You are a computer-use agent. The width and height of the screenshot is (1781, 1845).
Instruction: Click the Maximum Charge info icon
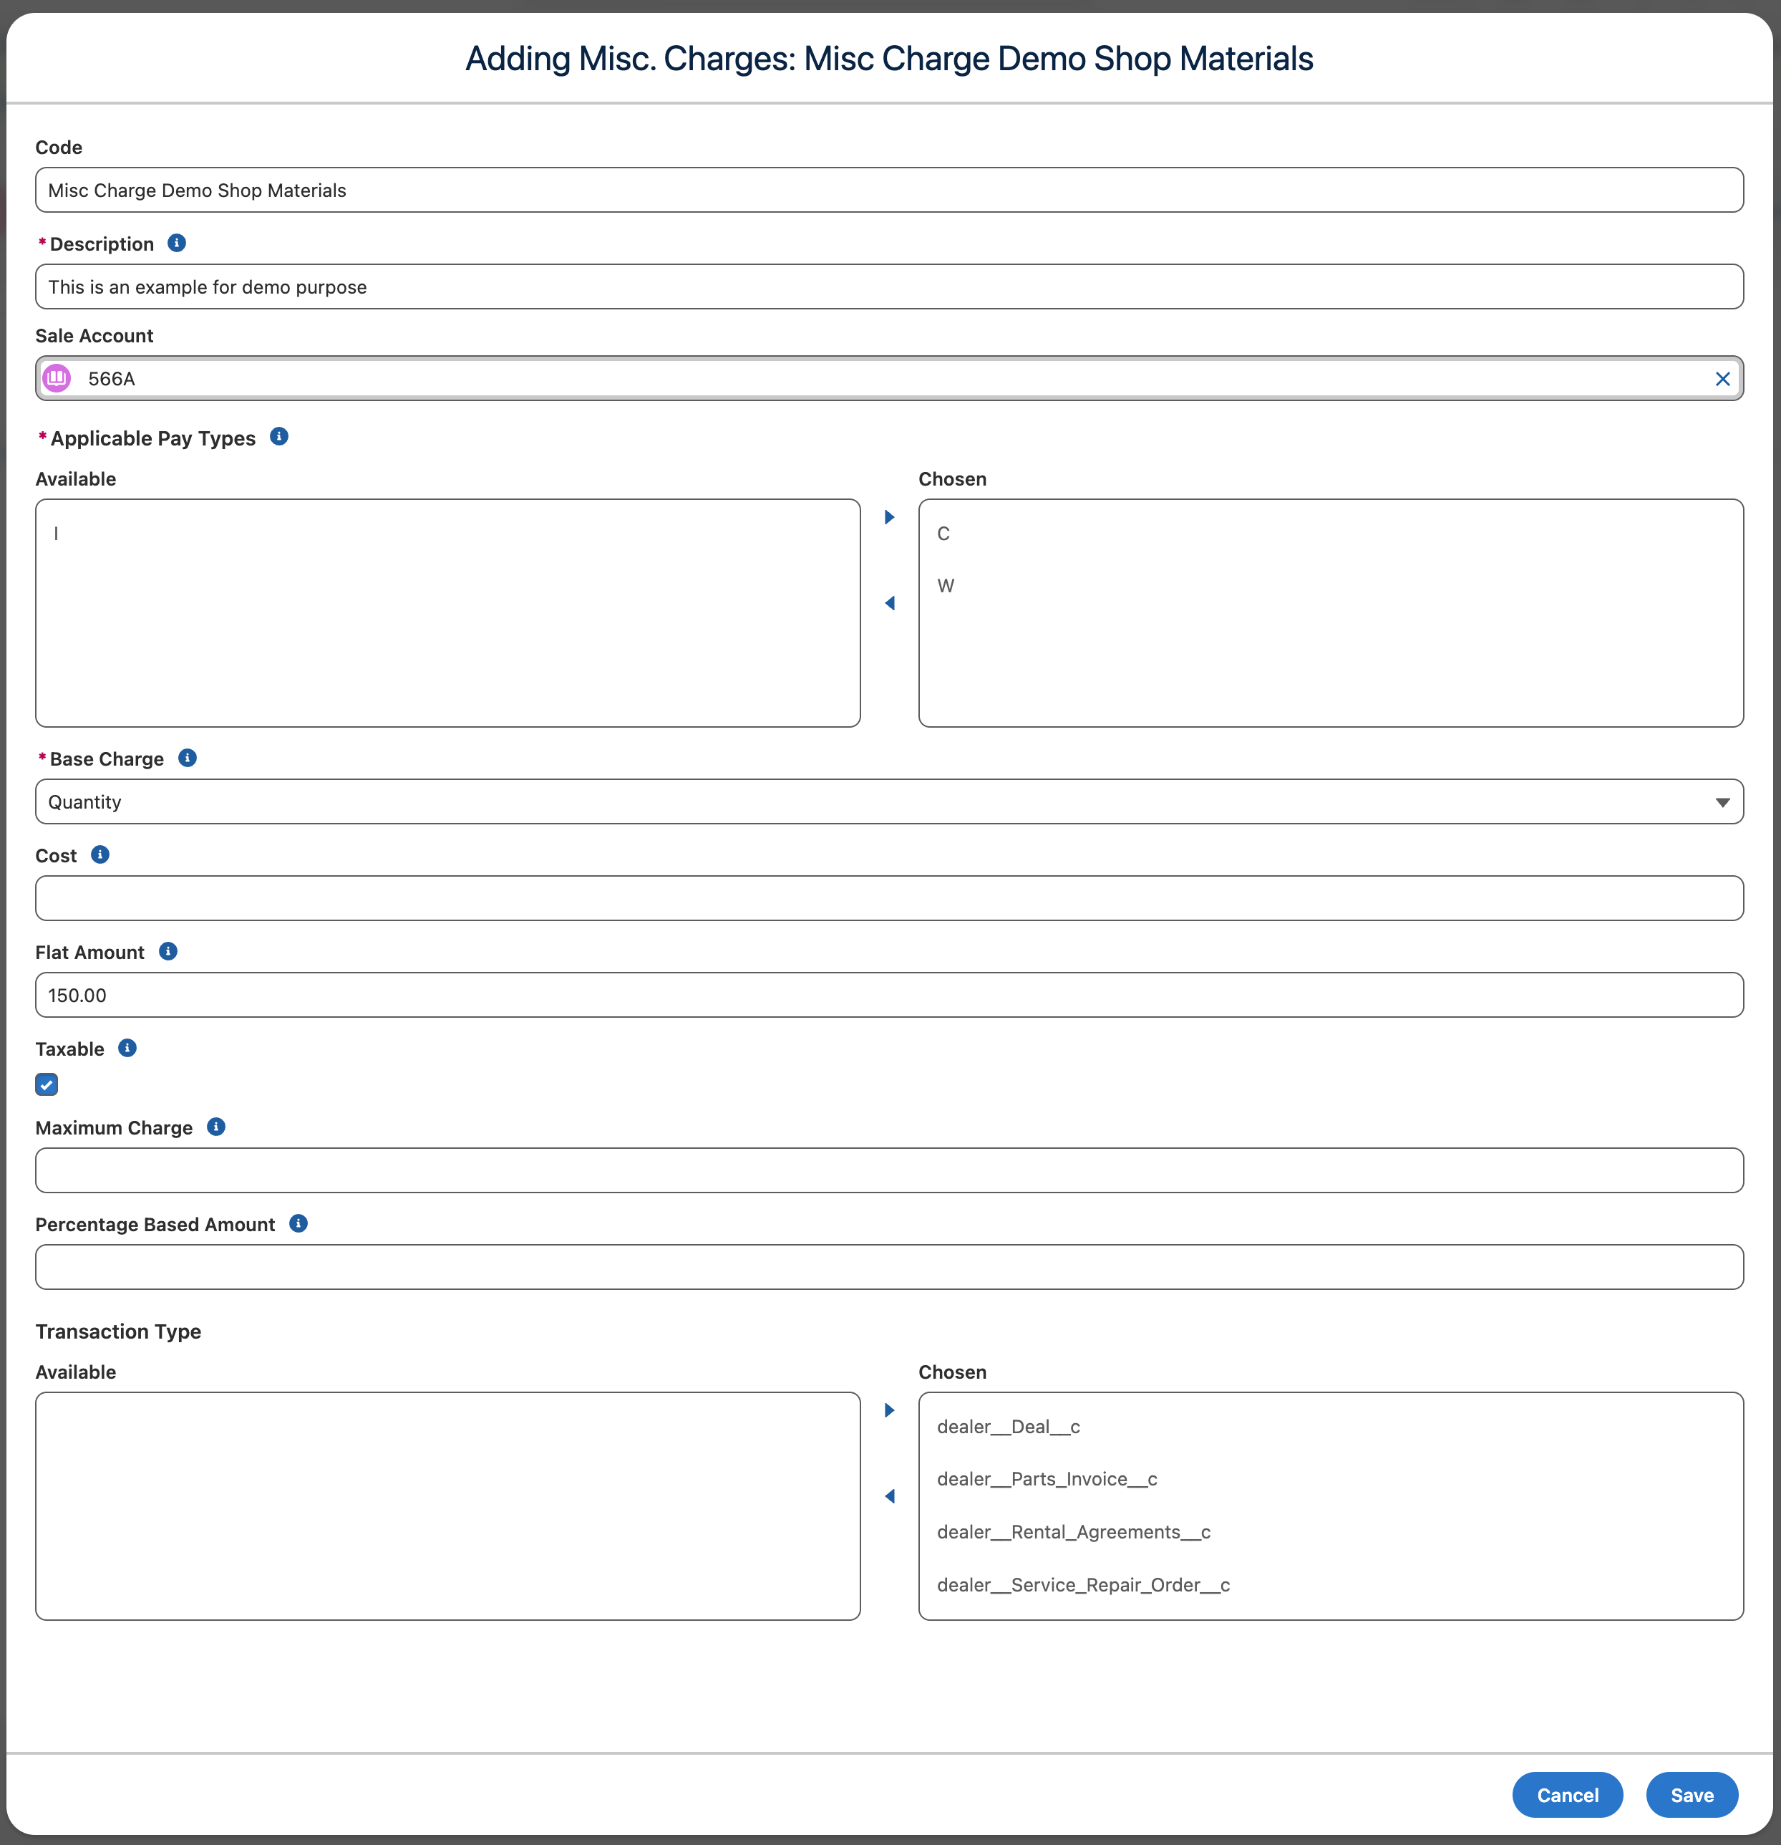[x=216, y=1127]
